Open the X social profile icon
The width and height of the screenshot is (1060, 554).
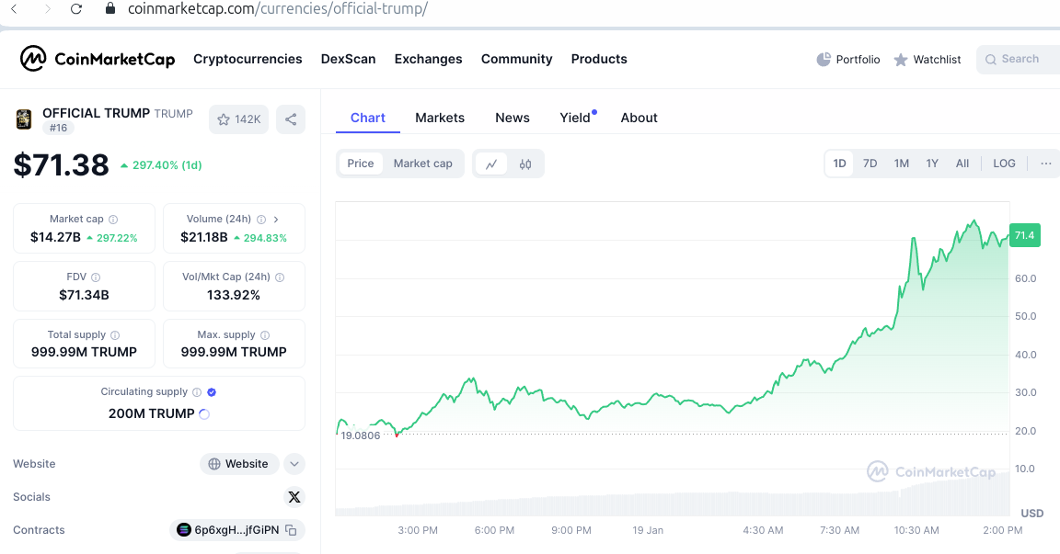294,497
